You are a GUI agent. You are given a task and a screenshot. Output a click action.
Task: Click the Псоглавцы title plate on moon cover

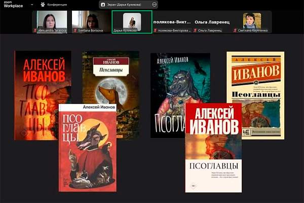pyautogui.click(x=111, y=66)
